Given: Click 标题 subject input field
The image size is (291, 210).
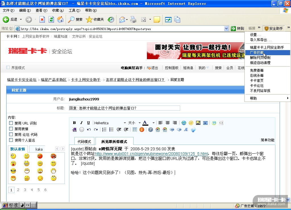Looking at the screenshot, I should point(124,108).
